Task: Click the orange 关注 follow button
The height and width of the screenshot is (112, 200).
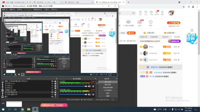Action: 131,33
